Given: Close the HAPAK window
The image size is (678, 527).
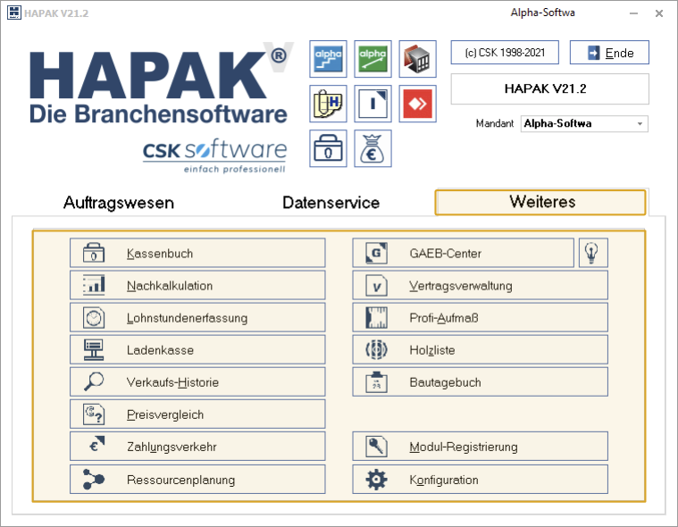Looking at the screenshot, I should click(x=659, y=13).
